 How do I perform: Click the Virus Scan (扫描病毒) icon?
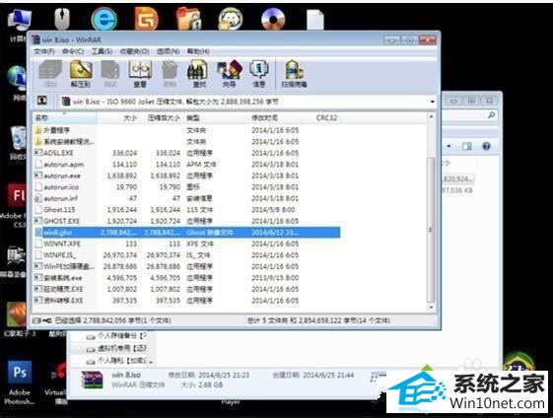tap(294, 73)
